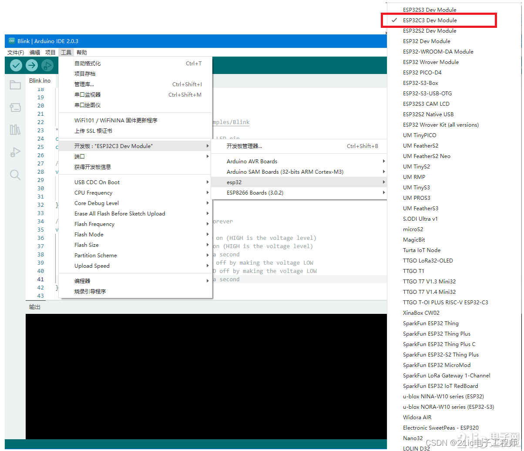Start debugging with the toolbar debug icon

(47, 65)
